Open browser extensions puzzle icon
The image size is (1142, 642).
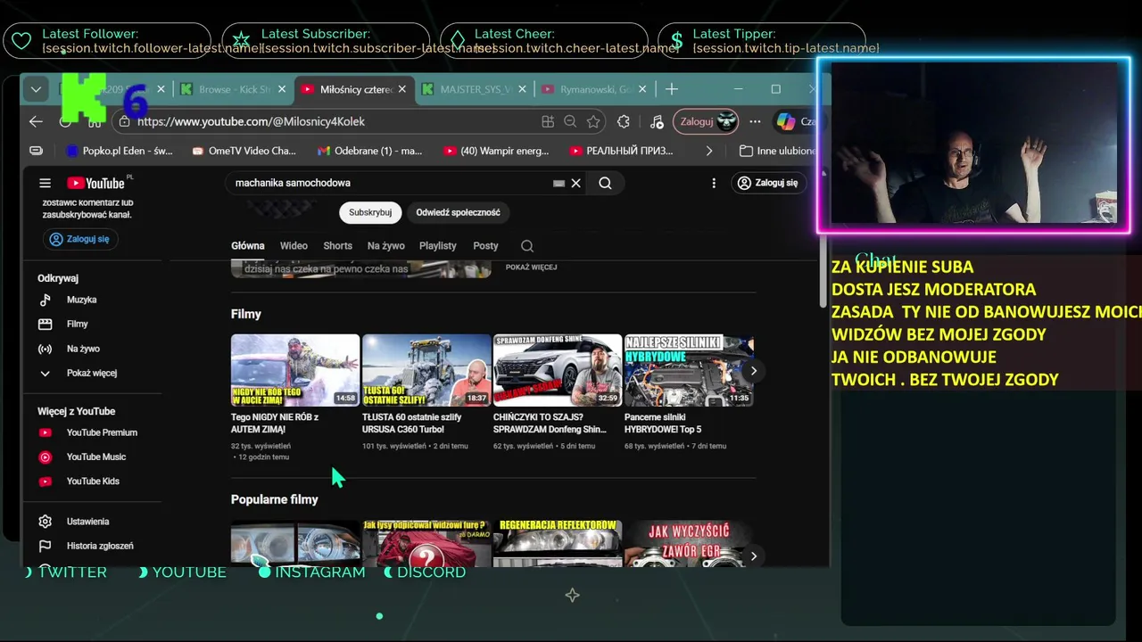coord(624,121)
